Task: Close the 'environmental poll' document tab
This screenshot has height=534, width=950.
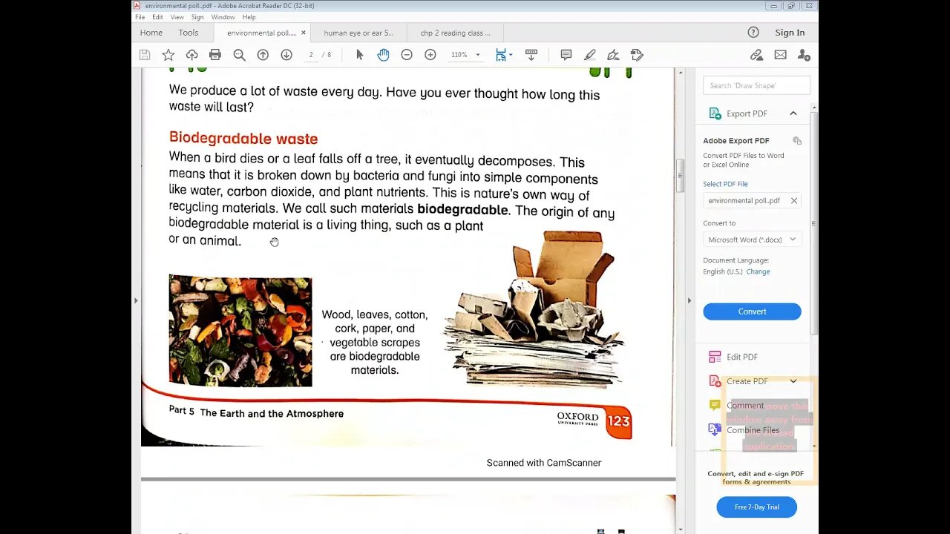Action: click(303, 33)
